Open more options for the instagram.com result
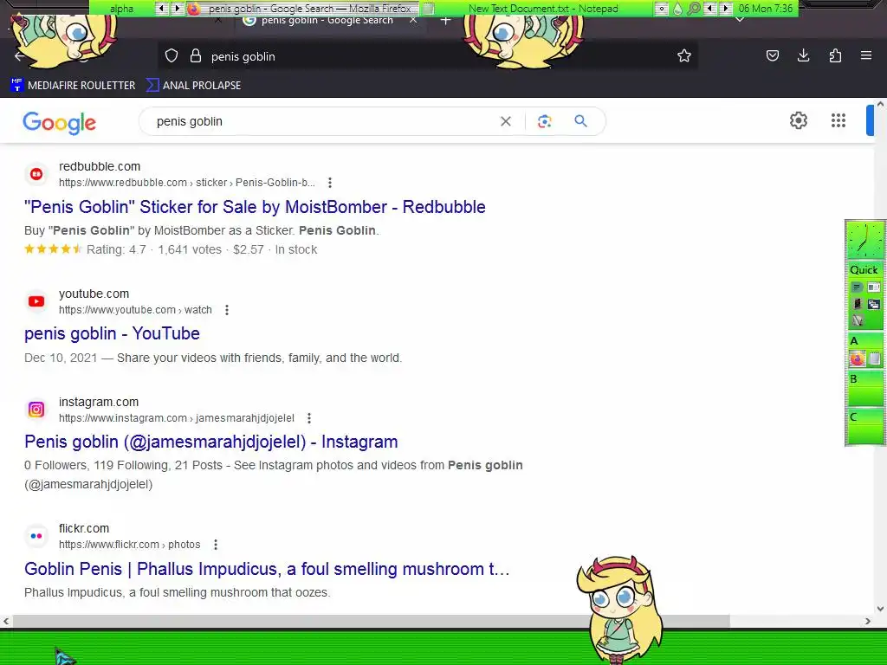Screen dimensions: 887x665 pos(309,418)
